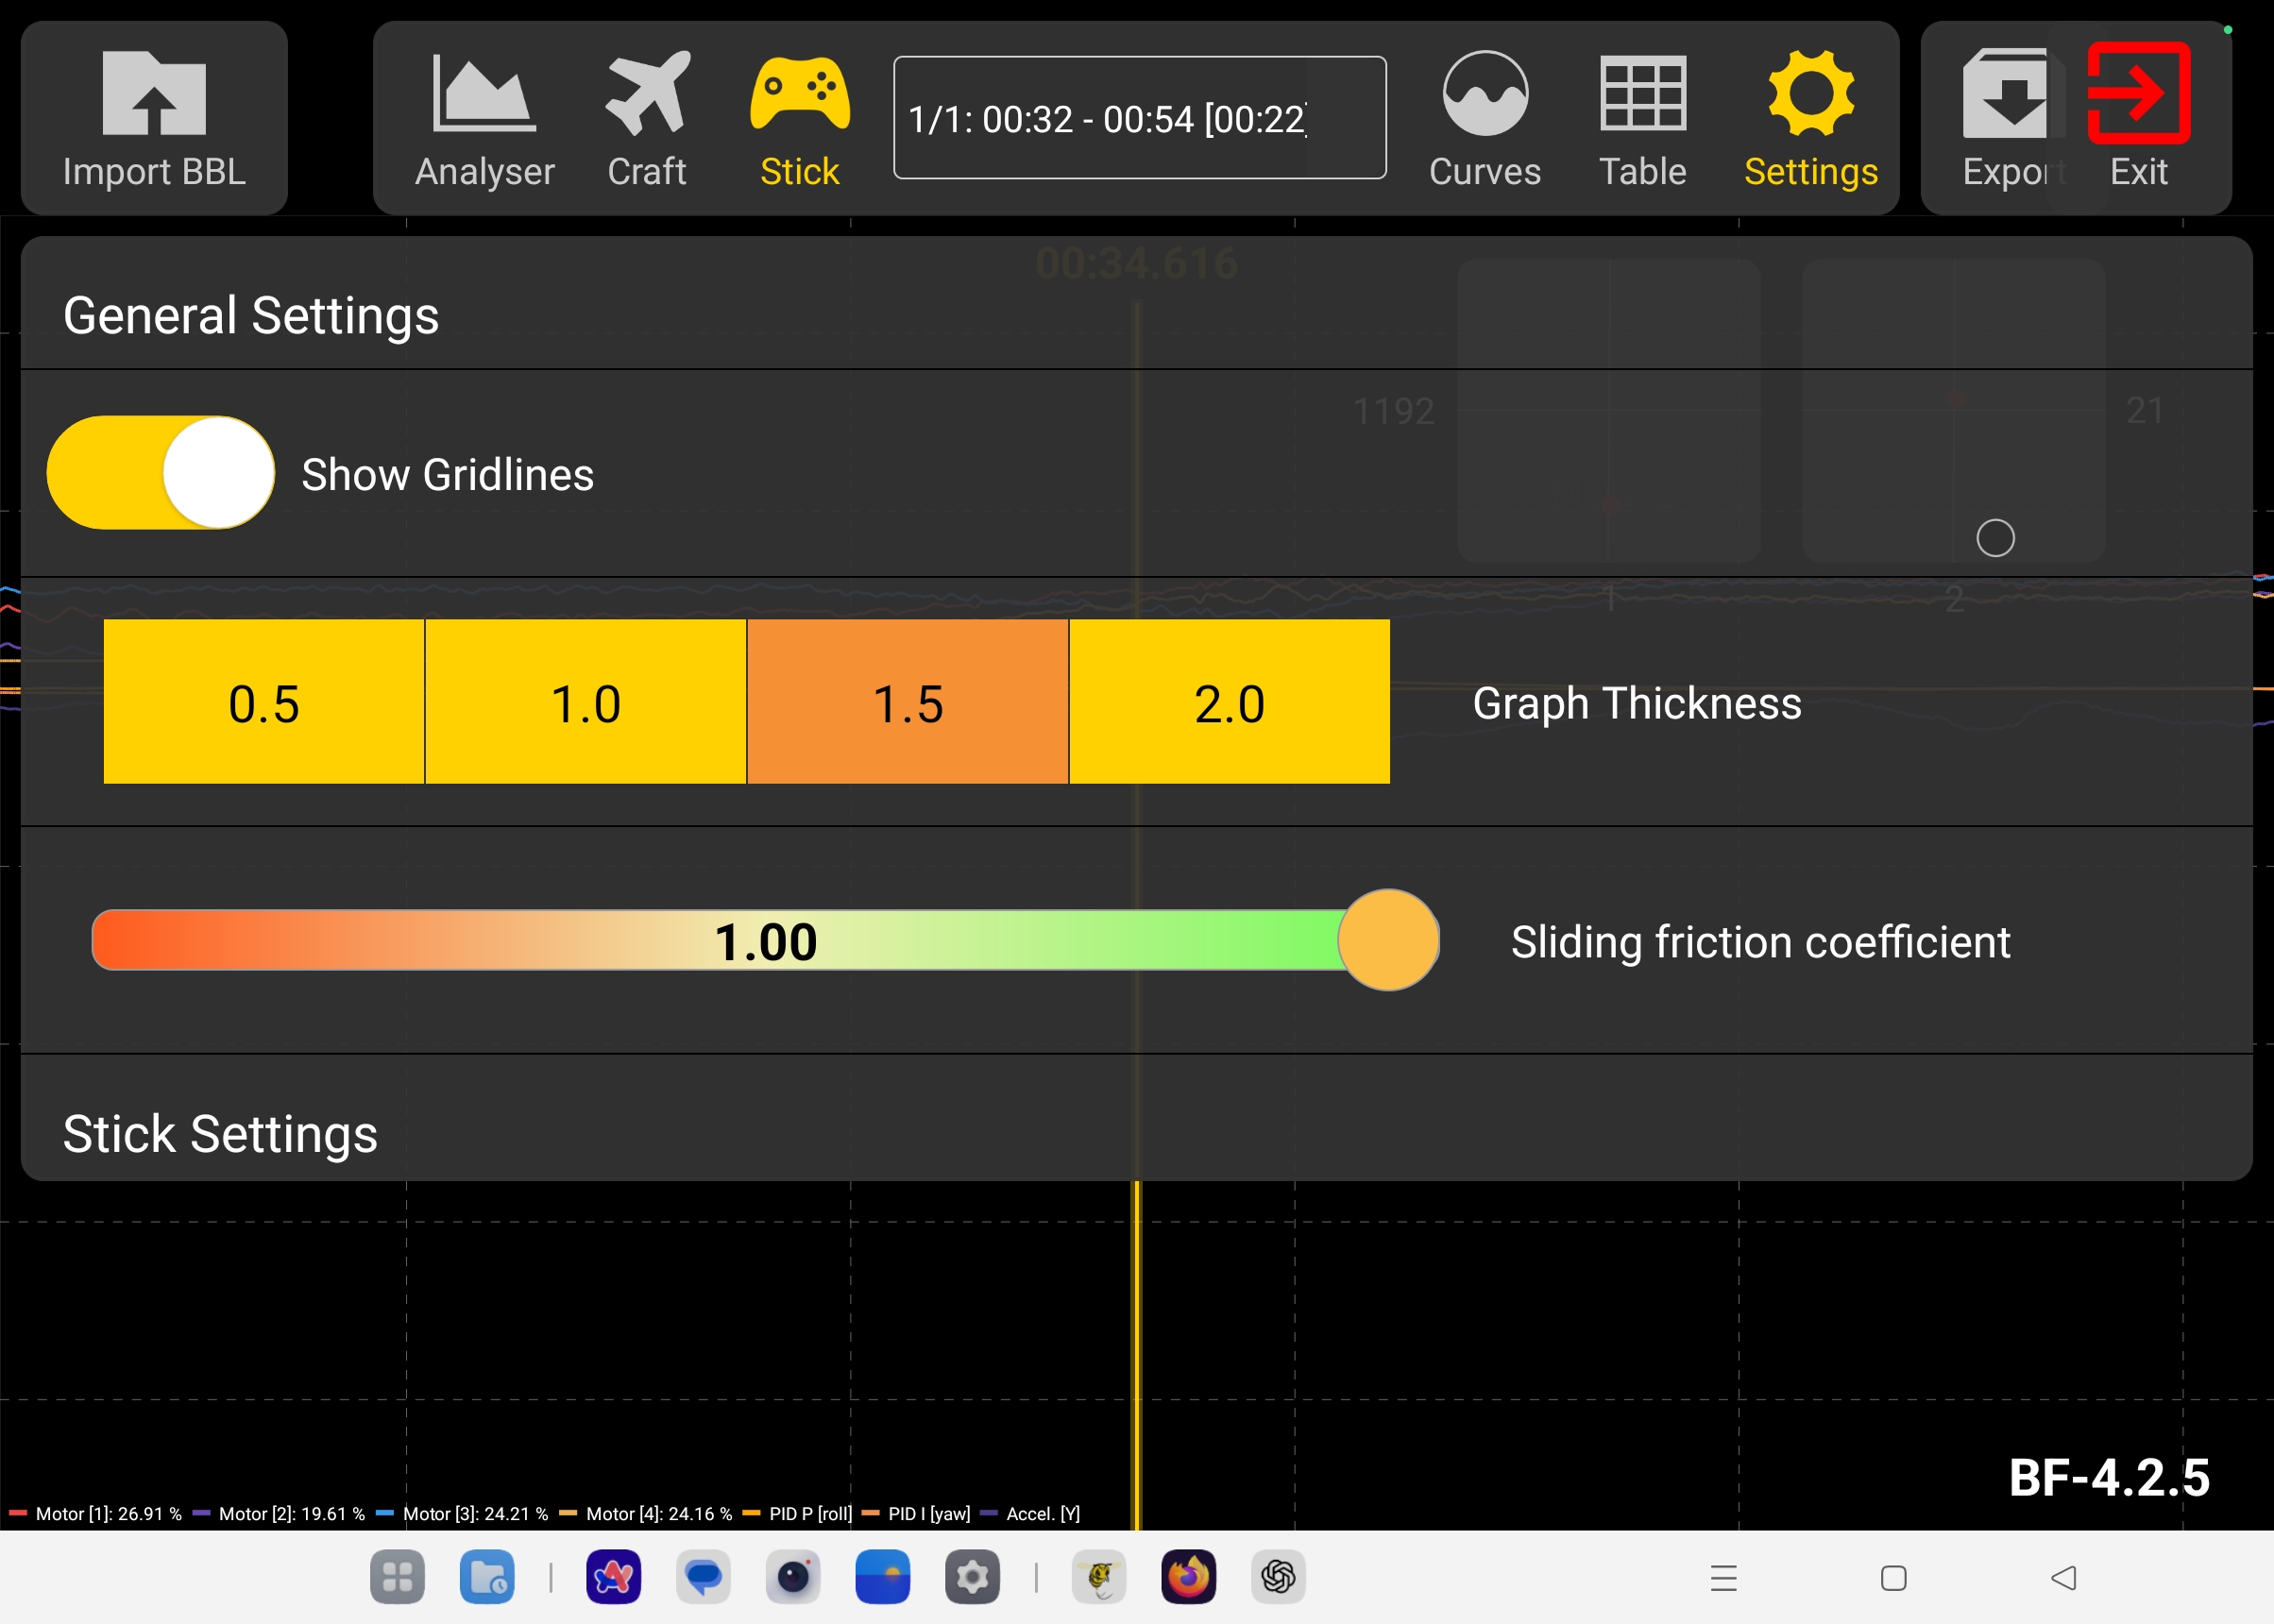Click the Stick Settings section header
The image size is (2274, 1624).
[220, 1133]
